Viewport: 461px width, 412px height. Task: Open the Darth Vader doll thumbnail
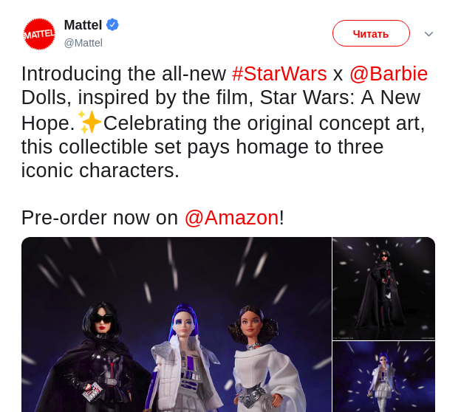coord(383,289)
